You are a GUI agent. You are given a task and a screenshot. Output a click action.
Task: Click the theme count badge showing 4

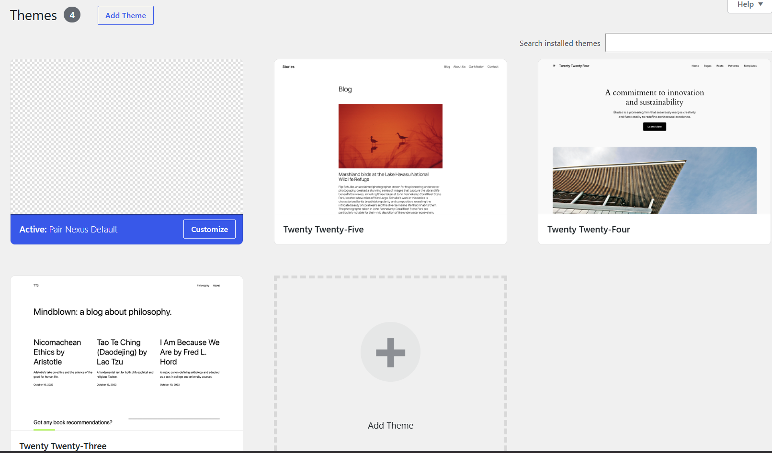click(x=72, y=15)
